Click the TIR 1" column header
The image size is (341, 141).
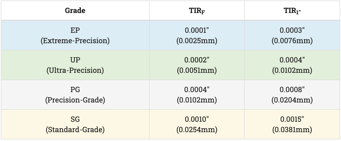point(292,11)
